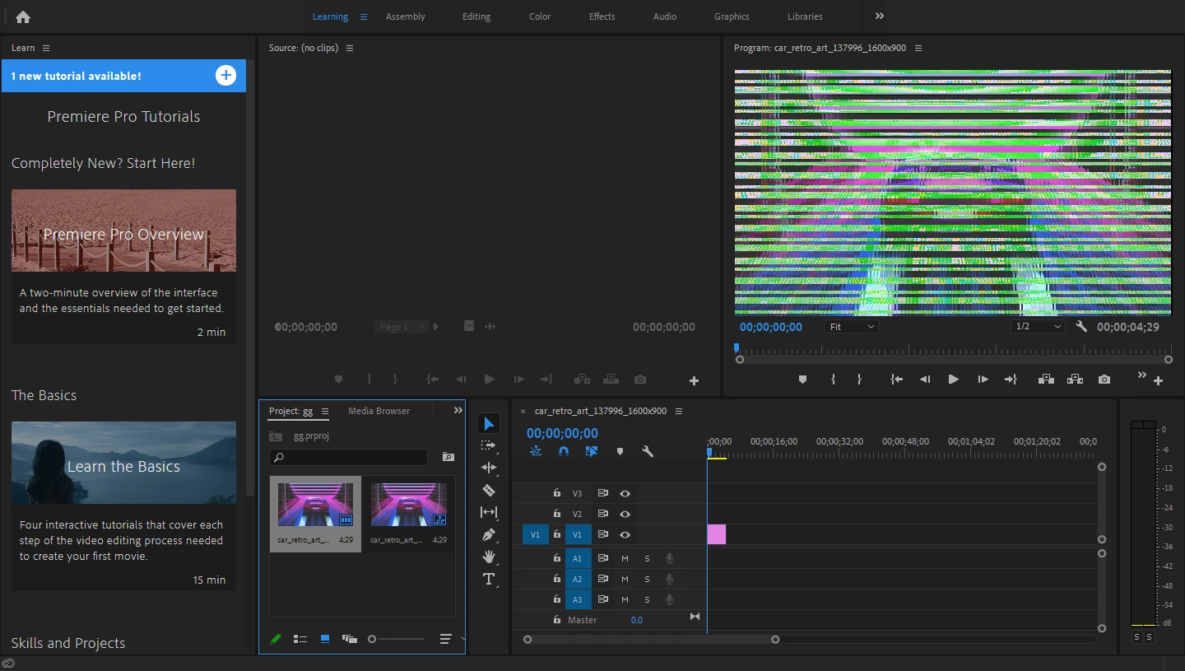Expand workspace overflow chevrons at top
This screenshot has height=671, width=1185.
880,16
